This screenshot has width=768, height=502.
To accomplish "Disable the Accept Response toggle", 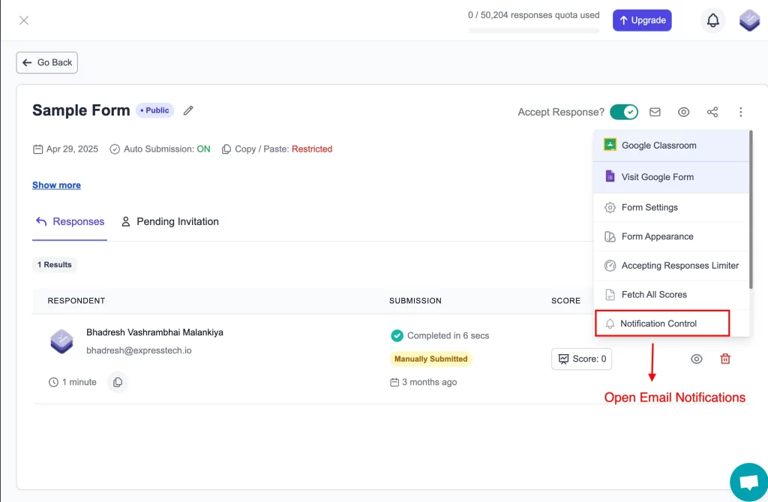I will (x=624, y=111).
